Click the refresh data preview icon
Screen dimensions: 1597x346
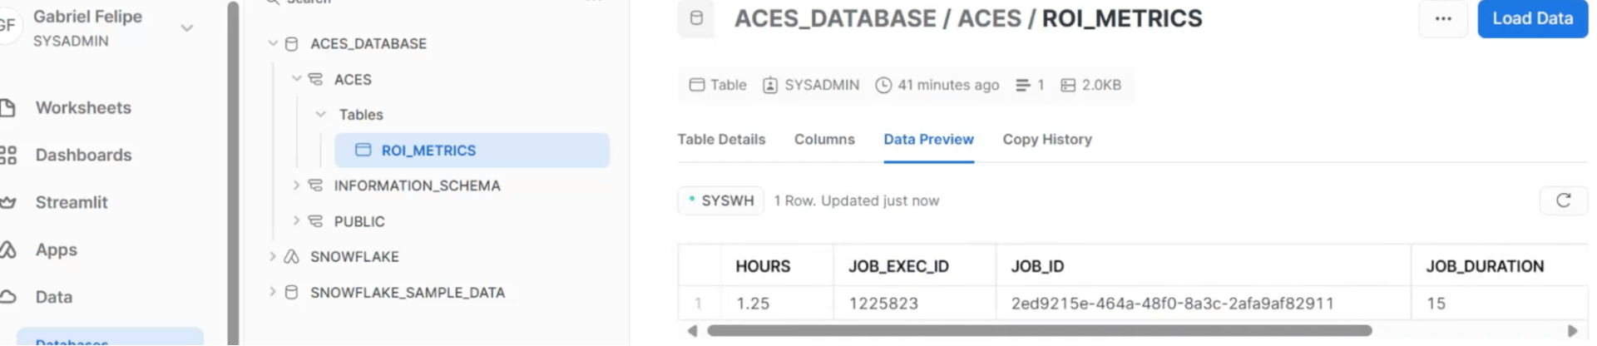tap(1563, 200)
